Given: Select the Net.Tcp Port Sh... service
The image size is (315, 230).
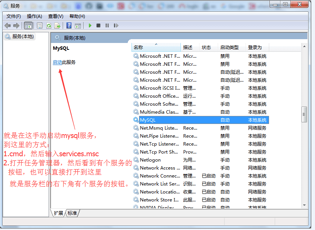Looking at the screenshot, I should coord(201,152).
